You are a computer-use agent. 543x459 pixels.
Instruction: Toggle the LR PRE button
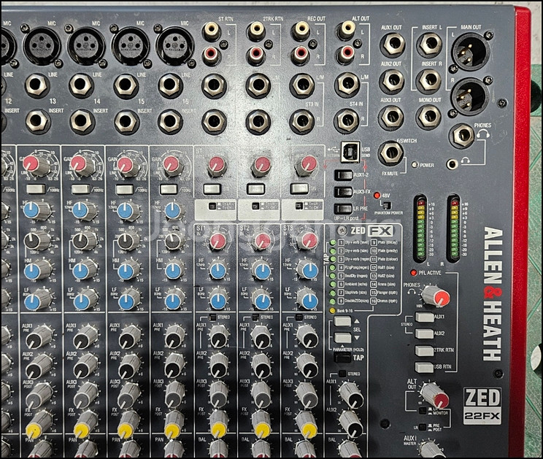(343, 209)
